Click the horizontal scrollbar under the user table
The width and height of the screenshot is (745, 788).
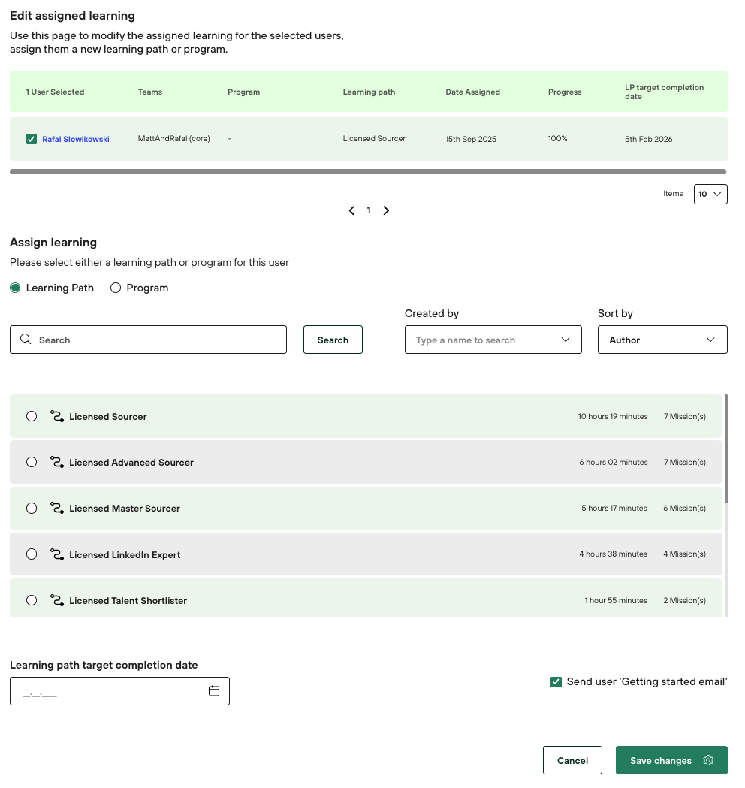point(368,172)
